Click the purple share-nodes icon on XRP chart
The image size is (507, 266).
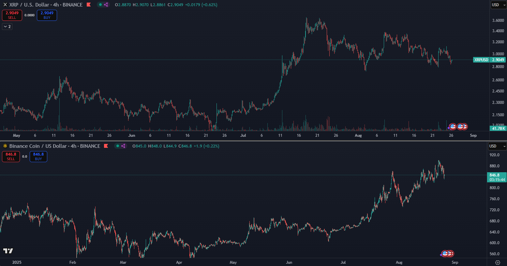point(106,5)
